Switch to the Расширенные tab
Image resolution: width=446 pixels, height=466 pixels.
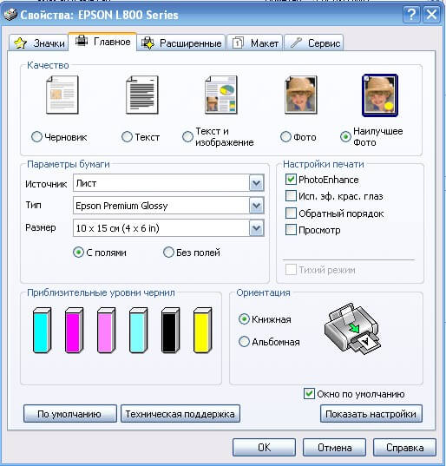[181, 43]
